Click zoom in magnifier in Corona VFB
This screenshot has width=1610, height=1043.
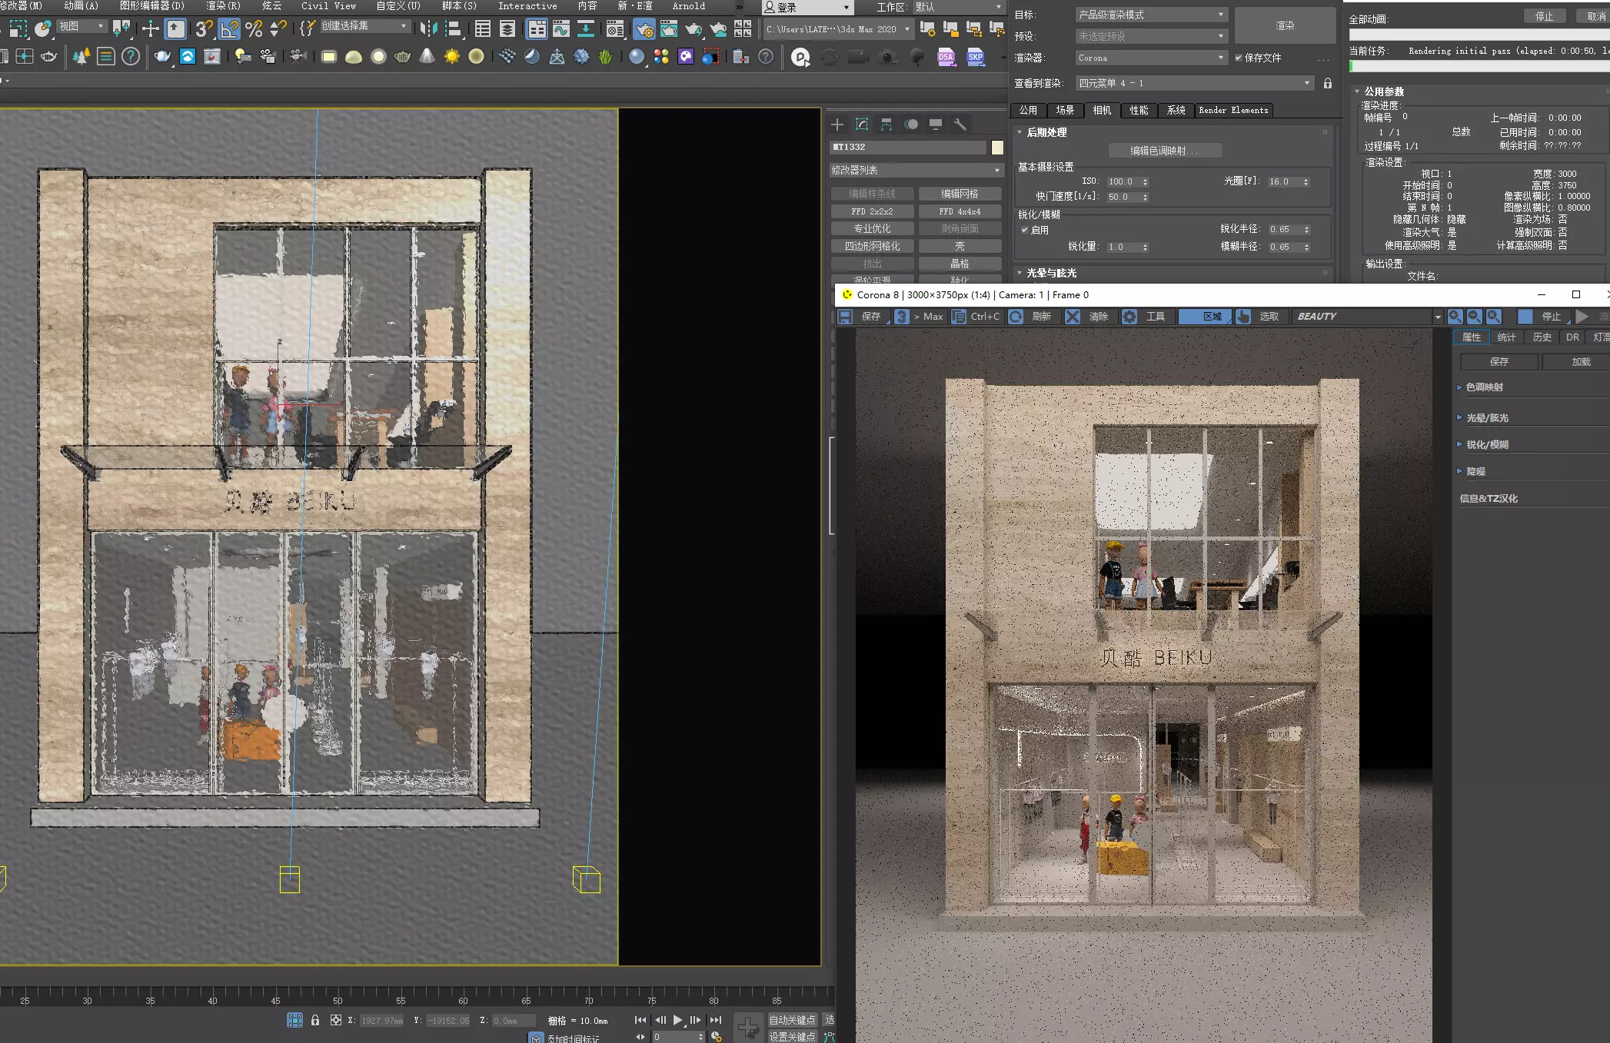(1455, 317)
